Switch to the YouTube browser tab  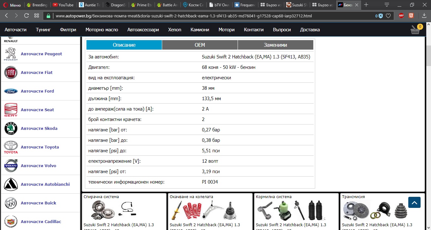(63, 5)
